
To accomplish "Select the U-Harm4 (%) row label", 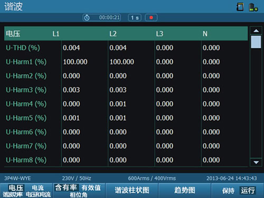I will click(x=26, y=104).
